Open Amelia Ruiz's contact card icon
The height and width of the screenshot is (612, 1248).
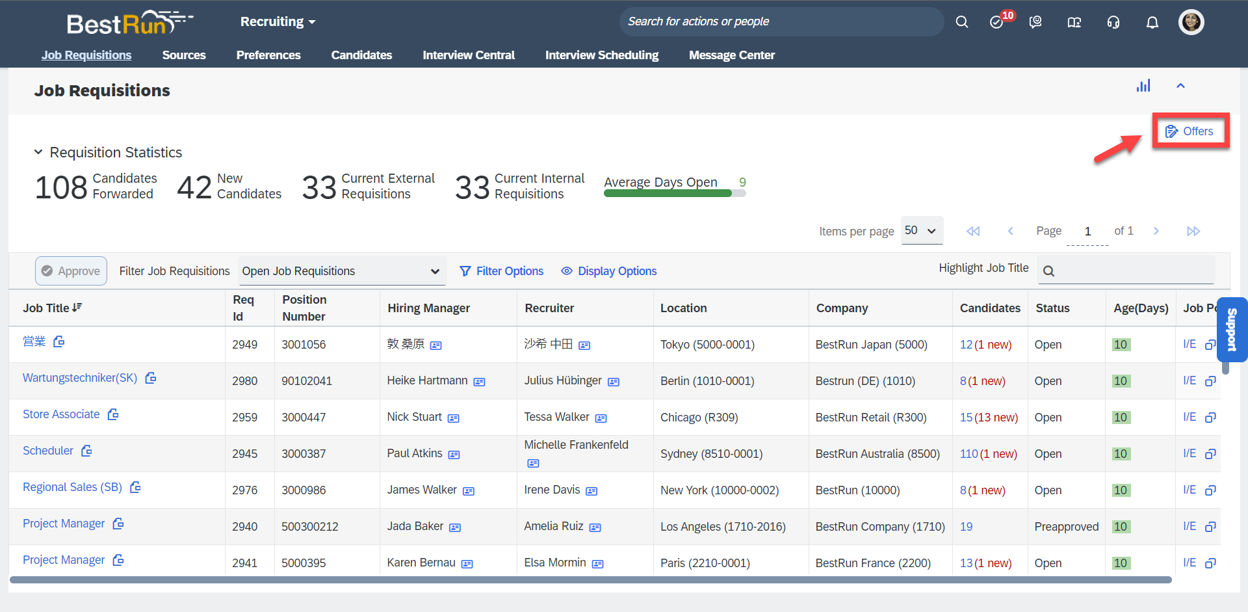coord(595,527)
